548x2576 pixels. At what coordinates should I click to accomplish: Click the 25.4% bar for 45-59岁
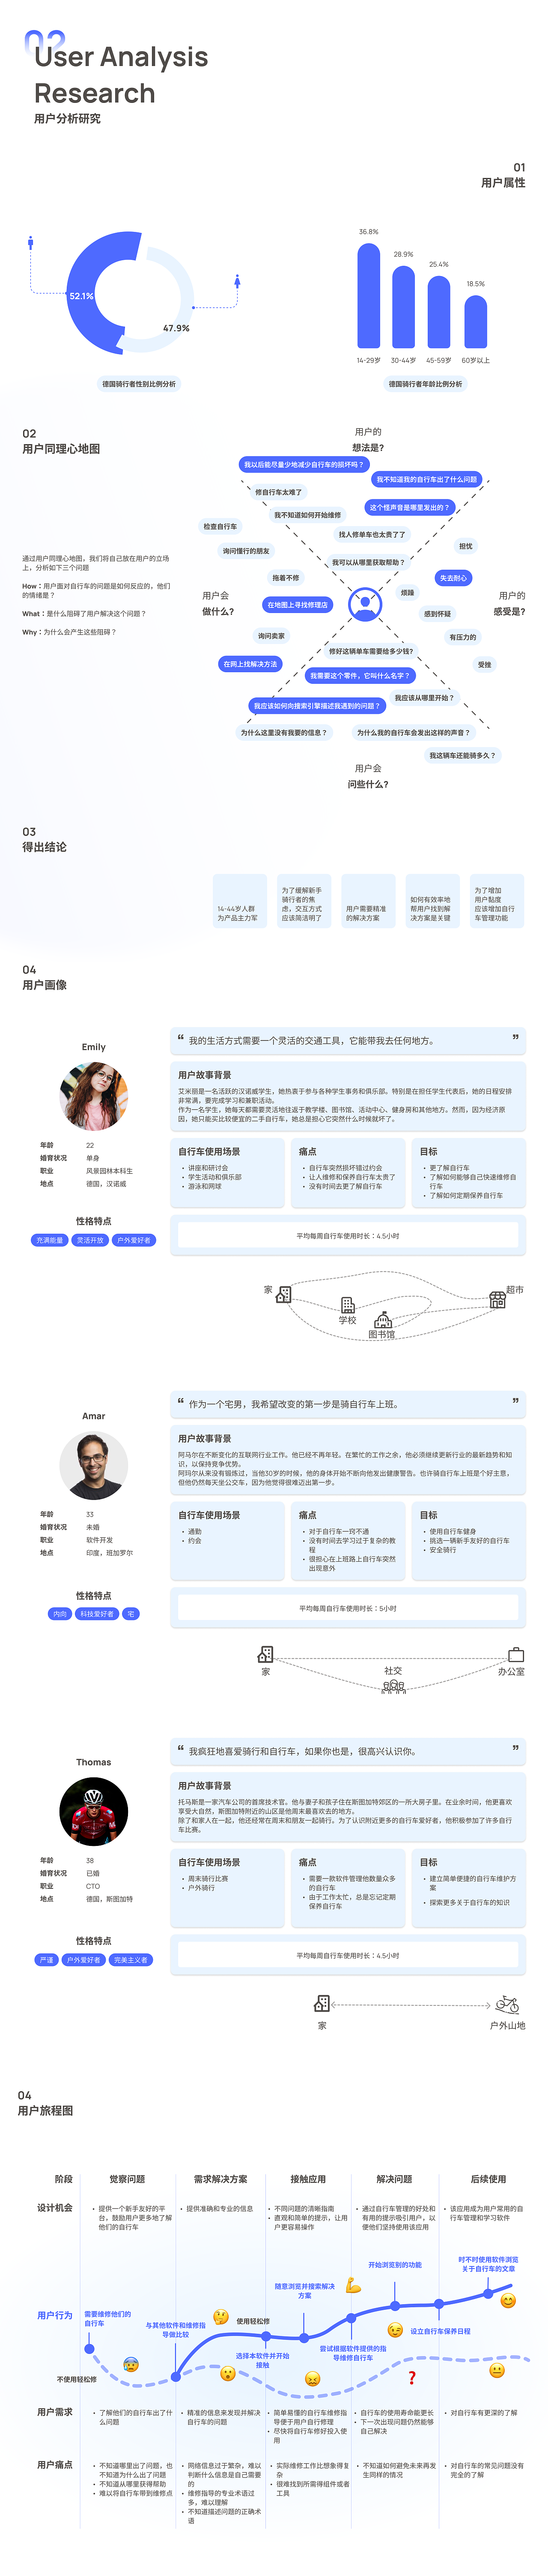coord(439,312)
